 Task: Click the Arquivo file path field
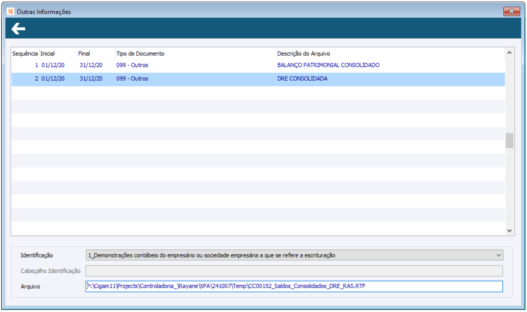294,286
